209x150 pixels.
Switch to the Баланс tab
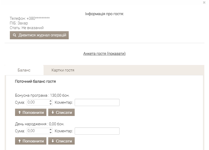(x=24, y=70)
